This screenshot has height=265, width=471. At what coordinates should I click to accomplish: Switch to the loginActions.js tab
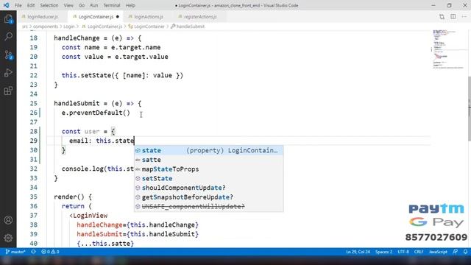[148, 17]
